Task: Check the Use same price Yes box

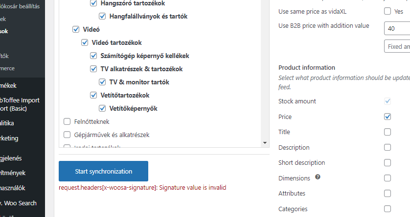Action: click(x=387, y=11)
